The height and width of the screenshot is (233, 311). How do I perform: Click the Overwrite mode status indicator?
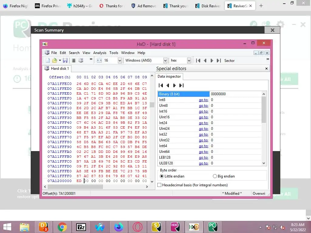[x=259, y=193]
